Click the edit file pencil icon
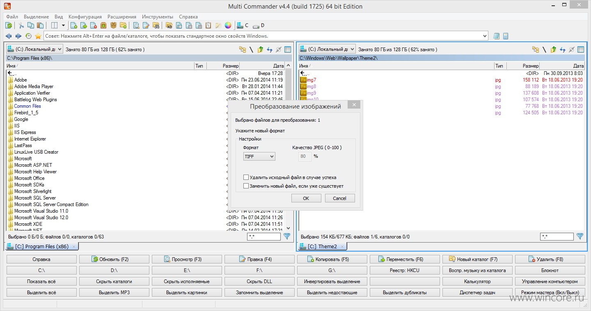Viewport: 591px width, 311px height. coord(146,25)
